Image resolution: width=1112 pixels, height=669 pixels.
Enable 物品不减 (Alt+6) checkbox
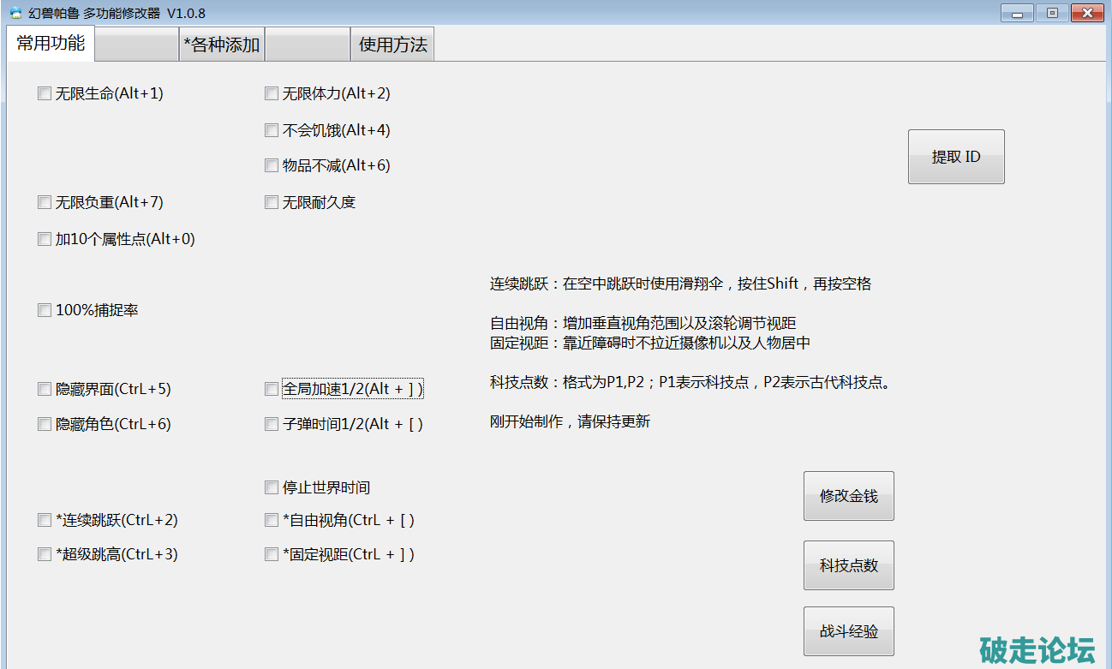pos(272,166)
